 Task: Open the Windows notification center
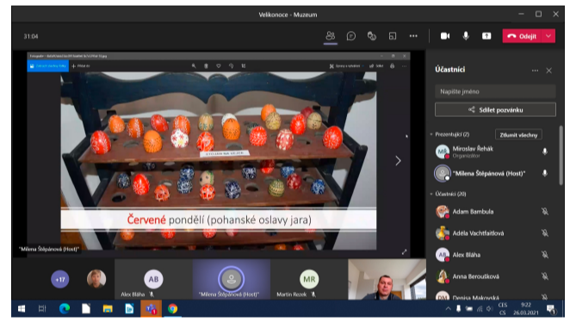pyautogui.click(x=551, y=309)
